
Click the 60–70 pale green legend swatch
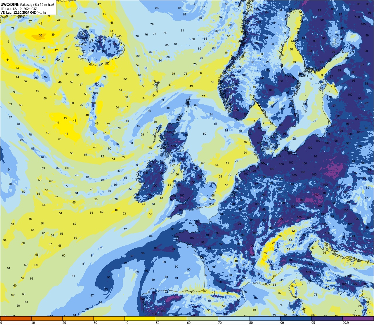pos(202,318)
